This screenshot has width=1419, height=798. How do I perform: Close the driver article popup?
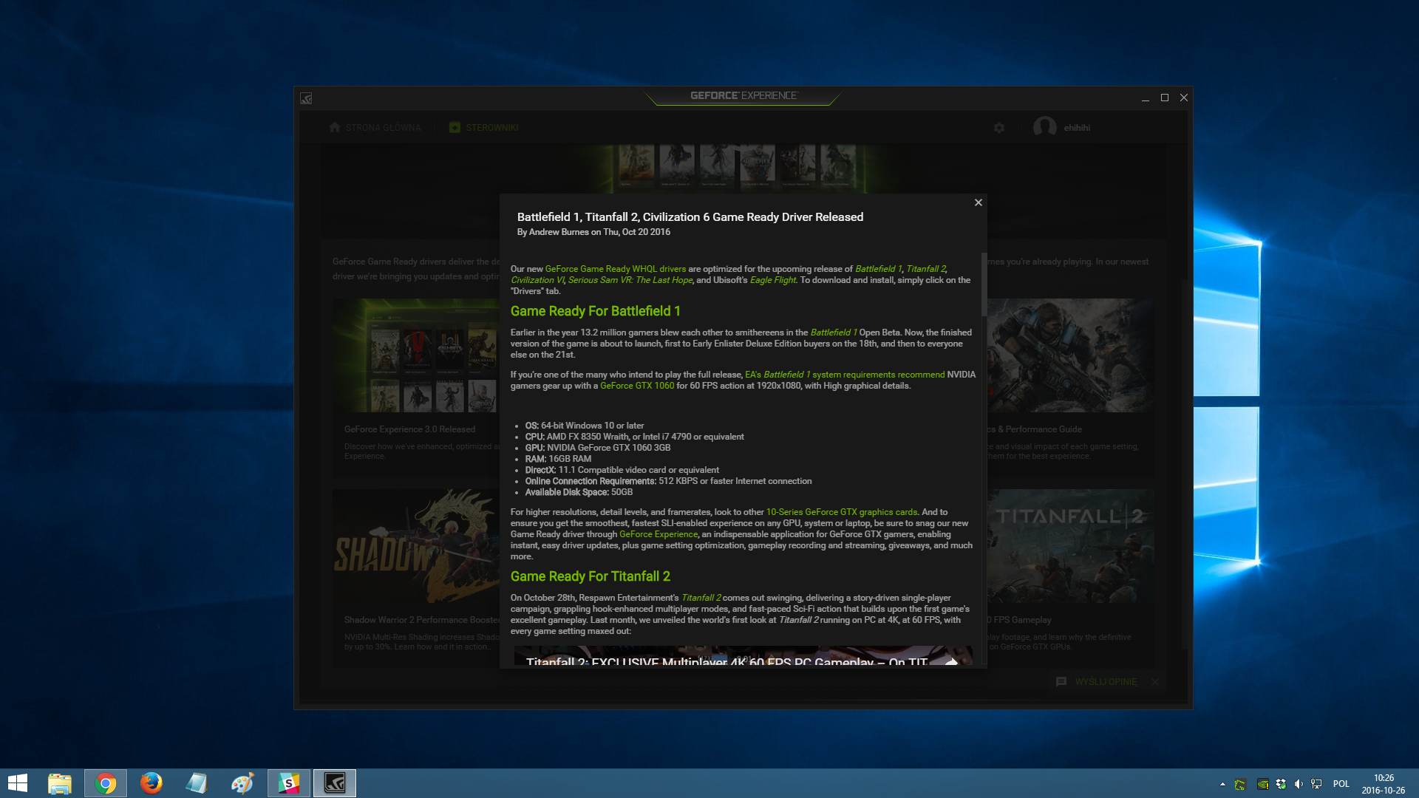click(978, 202)
